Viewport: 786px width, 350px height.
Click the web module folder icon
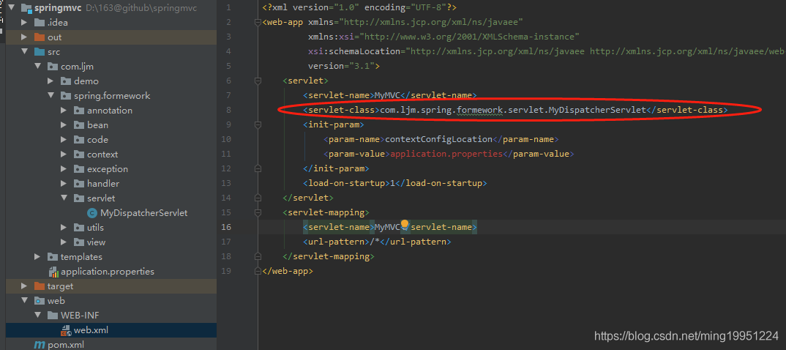point(39,301)
